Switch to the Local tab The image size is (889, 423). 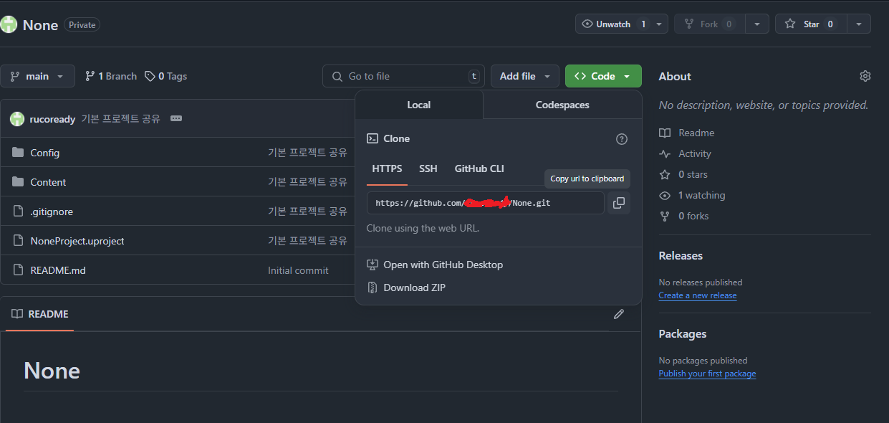click(419, 105)
